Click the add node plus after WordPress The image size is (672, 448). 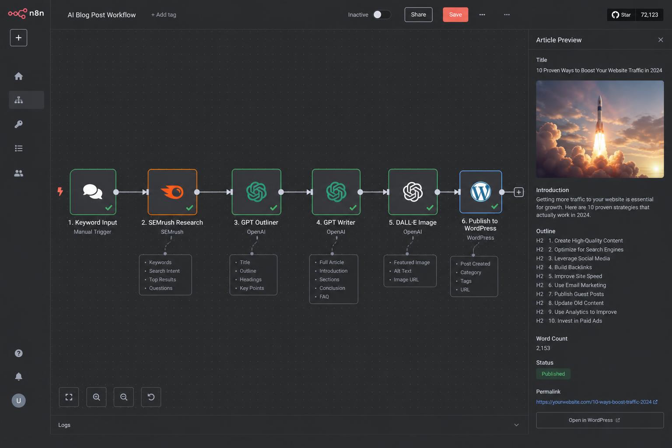click(x=518, y=192)
